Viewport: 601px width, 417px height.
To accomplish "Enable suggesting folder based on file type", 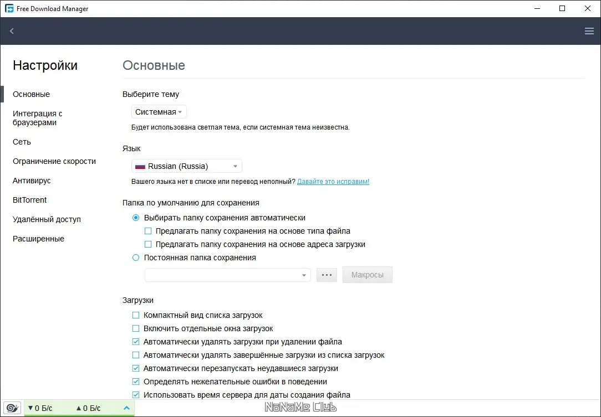I will [148, 231].
